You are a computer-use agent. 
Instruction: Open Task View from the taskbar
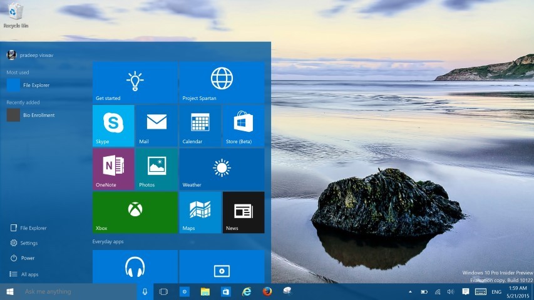tap(163, 292)
